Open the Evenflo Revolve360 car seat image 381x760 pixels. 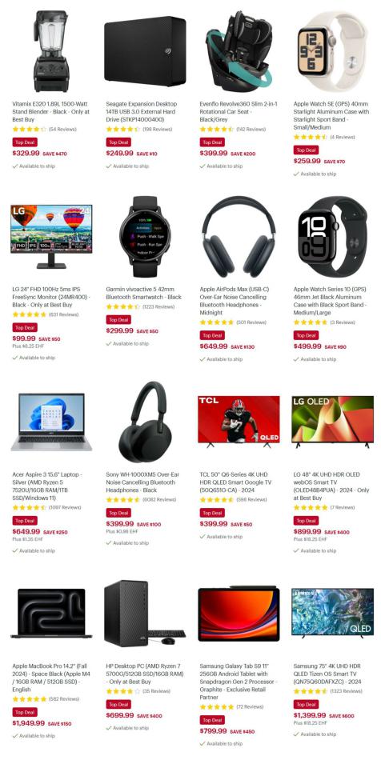click(x=239, y=51)
